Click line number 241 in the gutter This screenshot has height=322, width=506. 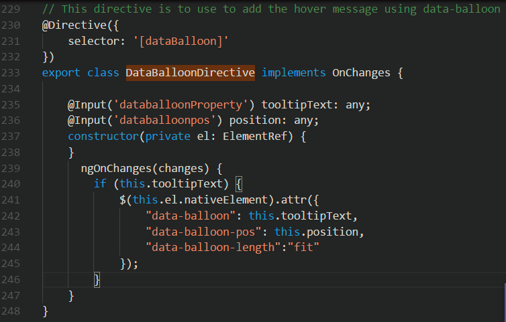coord(11,199)
